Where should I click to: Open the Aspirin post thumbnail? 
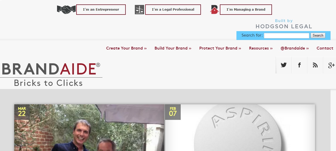click(x=240, y=128)
